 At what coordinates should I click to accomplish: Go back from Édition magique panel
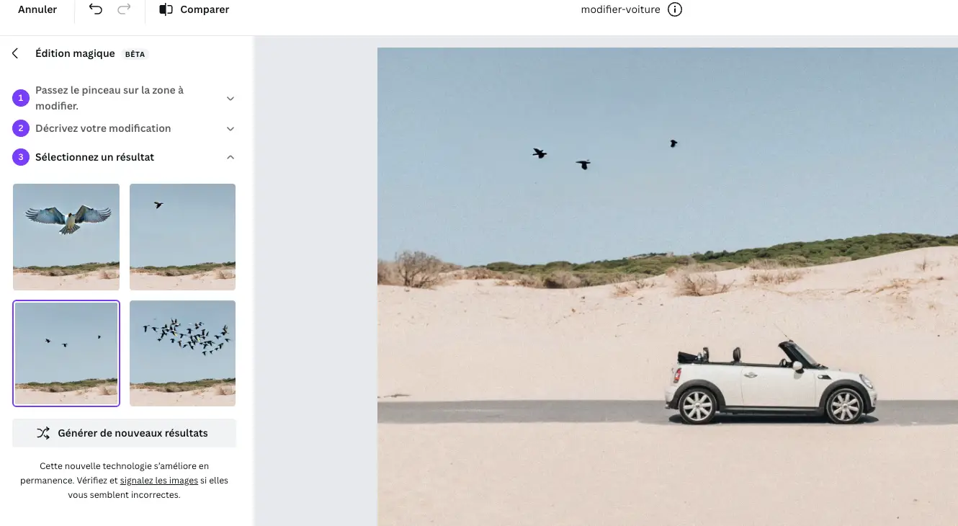click(x=15, y=53)
